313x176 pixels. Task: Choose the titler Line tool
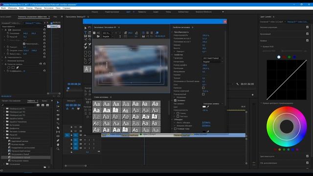[89, 63]
